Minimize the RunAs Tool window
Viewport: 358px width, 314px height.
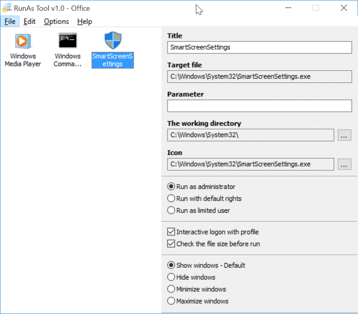tap(288, 8)
